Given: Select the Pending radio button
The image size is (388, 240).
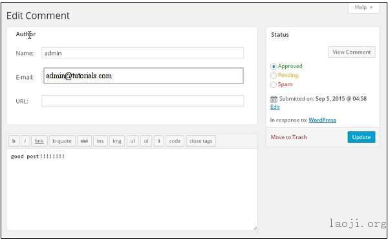Looking at the screenshot, I should click(273, 76).
